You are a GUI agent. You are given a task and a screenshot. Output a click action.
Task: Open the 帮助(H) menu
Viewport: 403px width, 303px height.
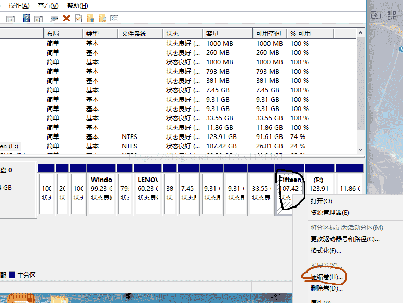click(x=77, y=5)
